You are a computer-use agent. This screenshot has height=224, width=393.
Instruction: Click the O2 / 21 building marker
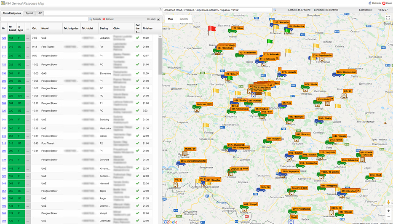coord(345,96)
